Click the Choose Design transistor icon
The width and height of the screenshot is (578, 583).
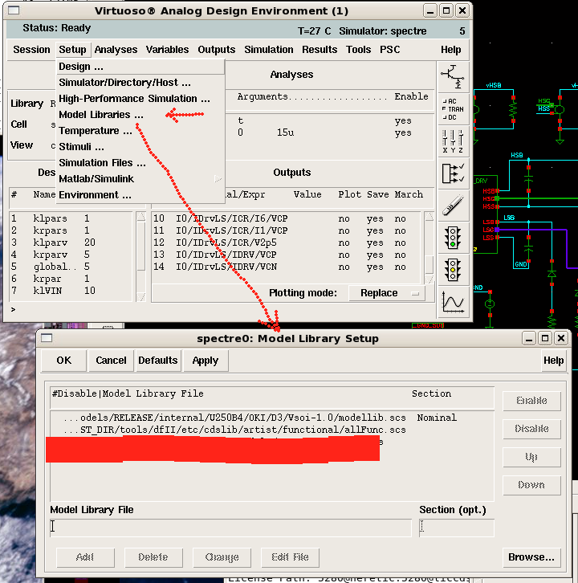click(x=453, y=77)
